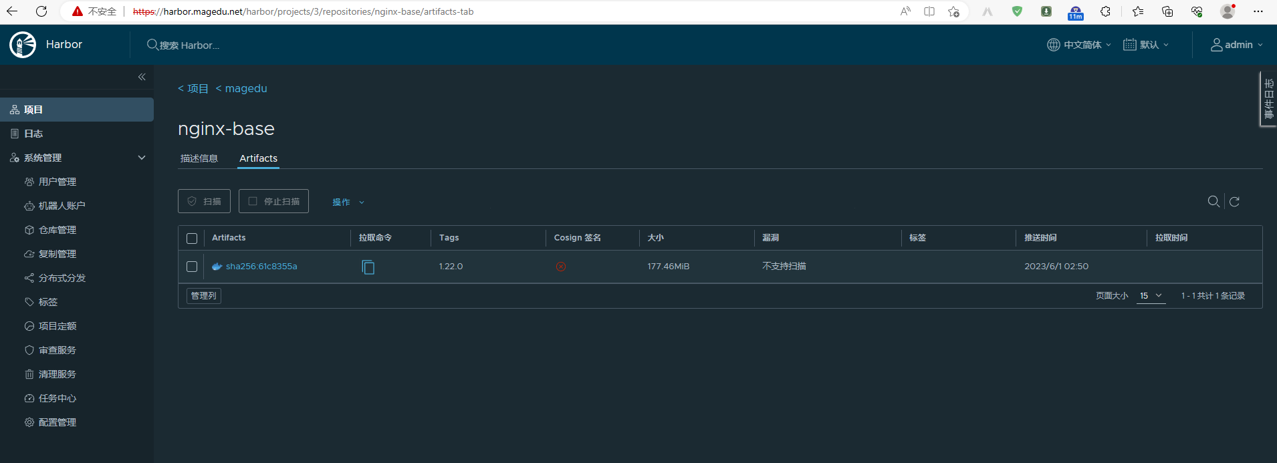
Task: Switch to the 描述信息 tab
Action: coord(199,158)
